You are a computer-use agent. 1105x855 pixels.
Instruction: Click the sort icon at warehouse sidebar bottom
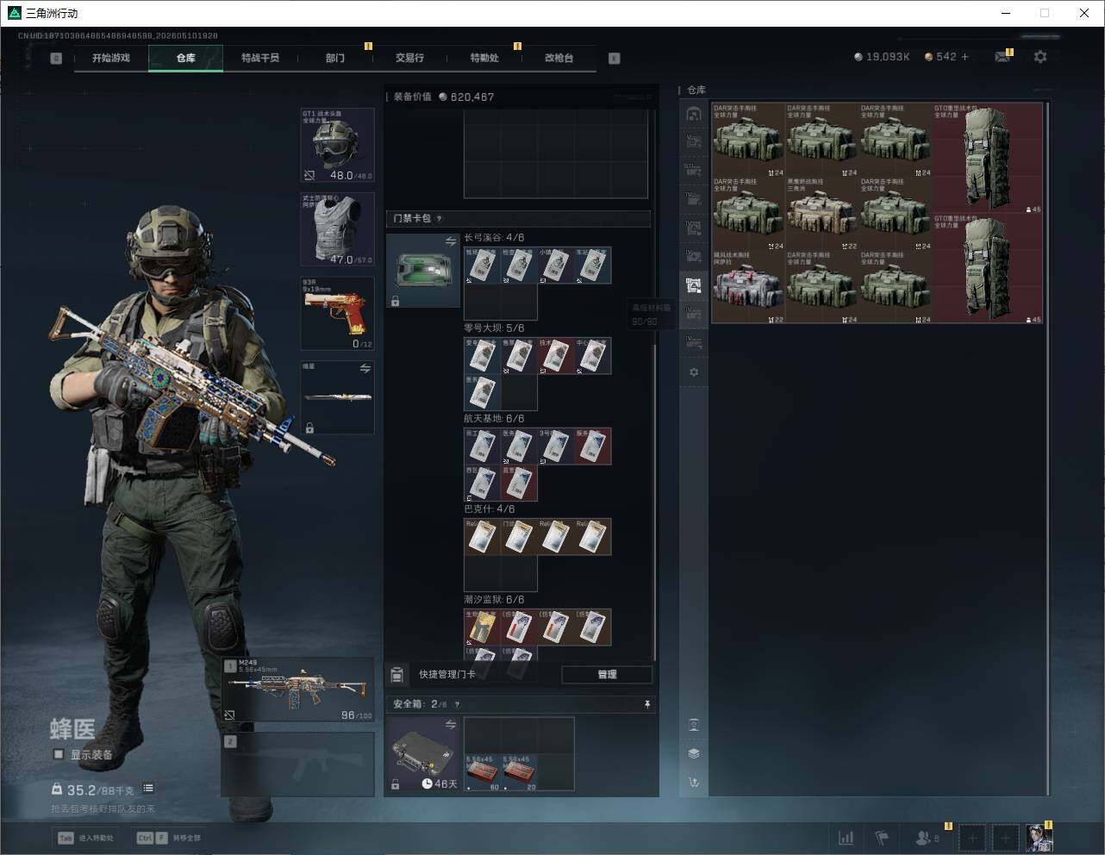coord(694,782)
